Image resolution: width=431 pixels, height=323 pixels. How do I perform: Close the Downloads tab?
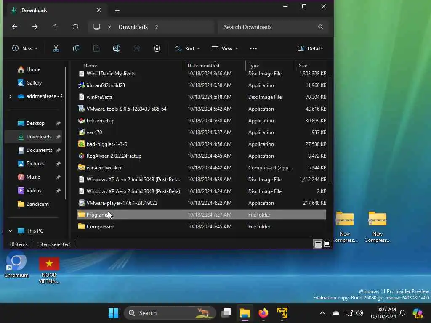click(98, 10)
